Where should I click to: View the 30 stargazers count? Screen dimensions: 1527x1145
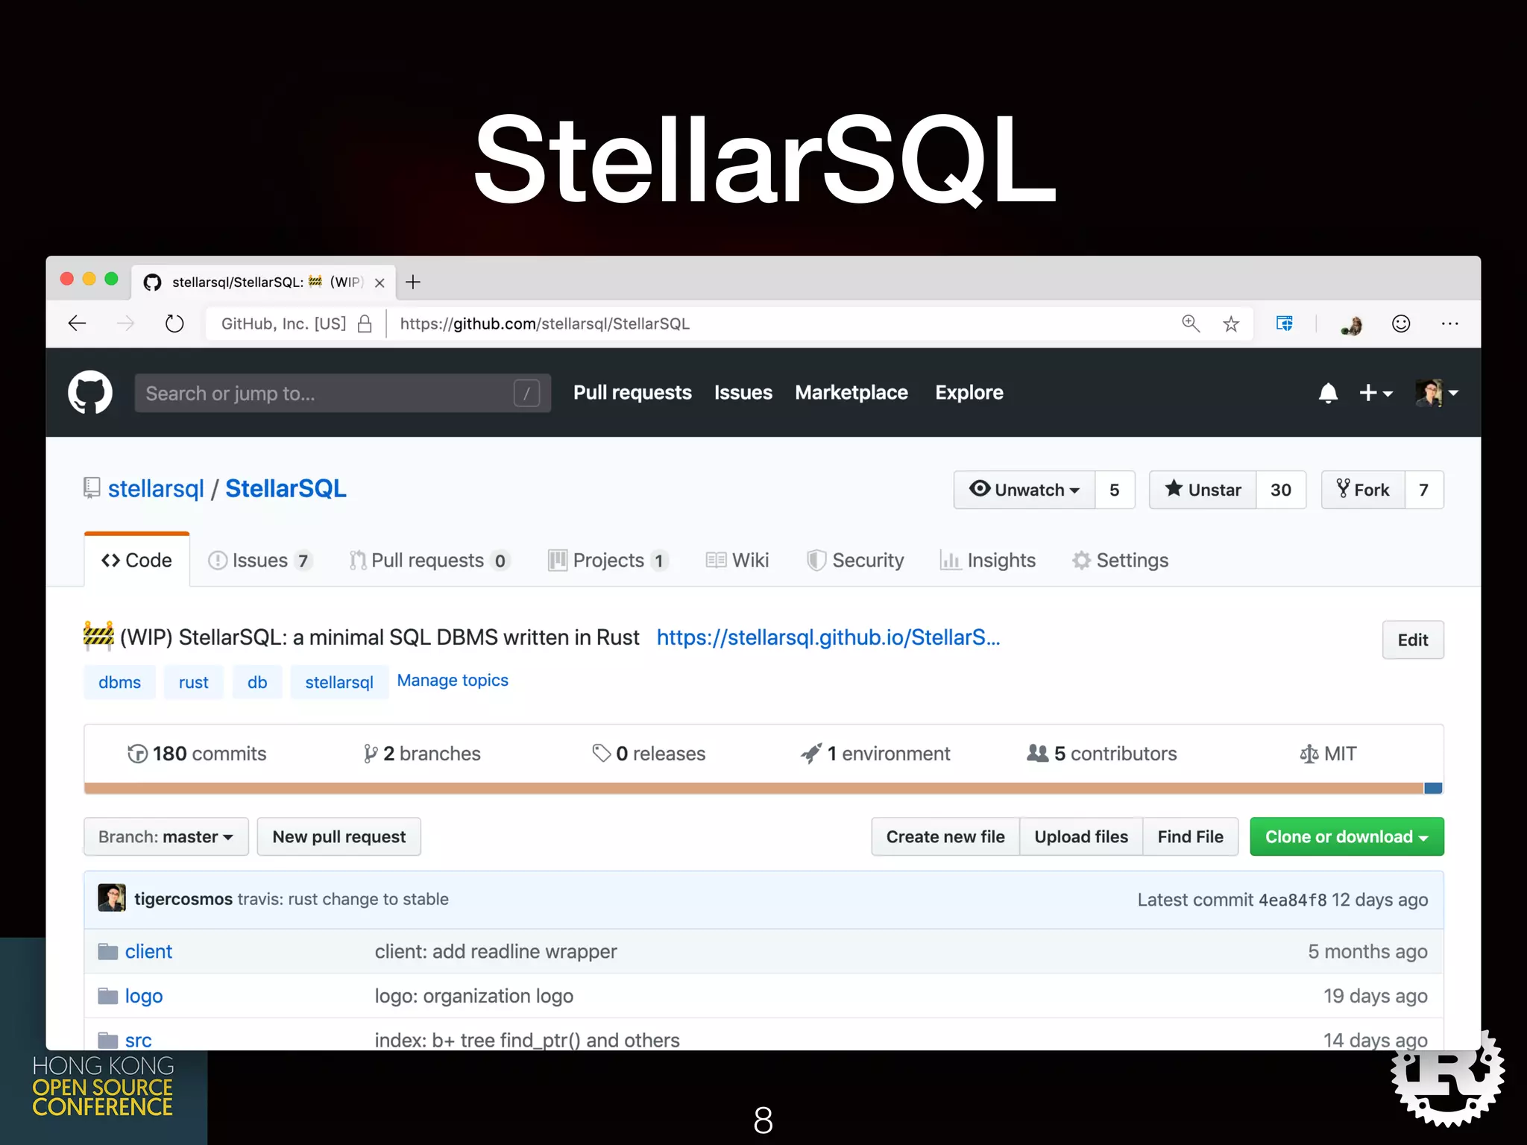point(1281,490)
